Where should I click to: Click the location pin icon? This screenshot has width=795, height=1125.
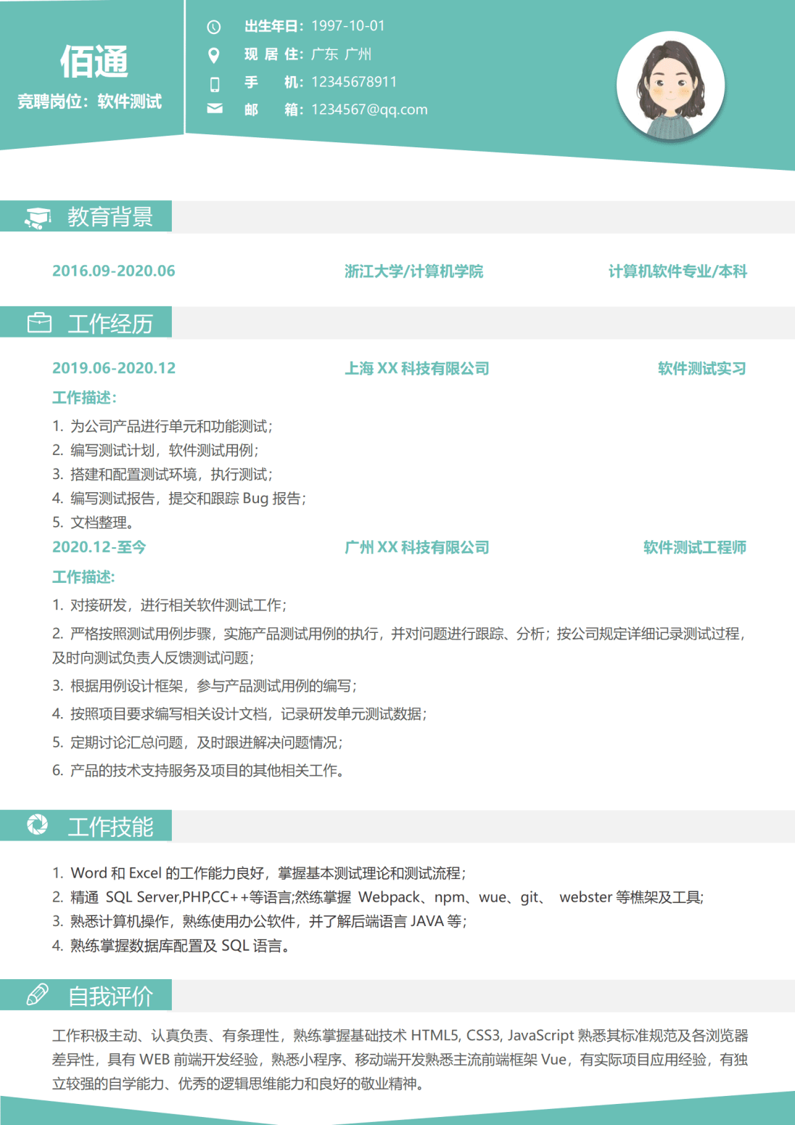pos(214,55)
